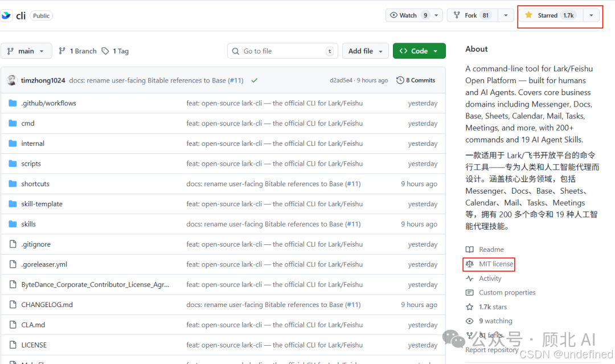
Task: Open the Watch notifications dropdown
Action: click(436, 15)
